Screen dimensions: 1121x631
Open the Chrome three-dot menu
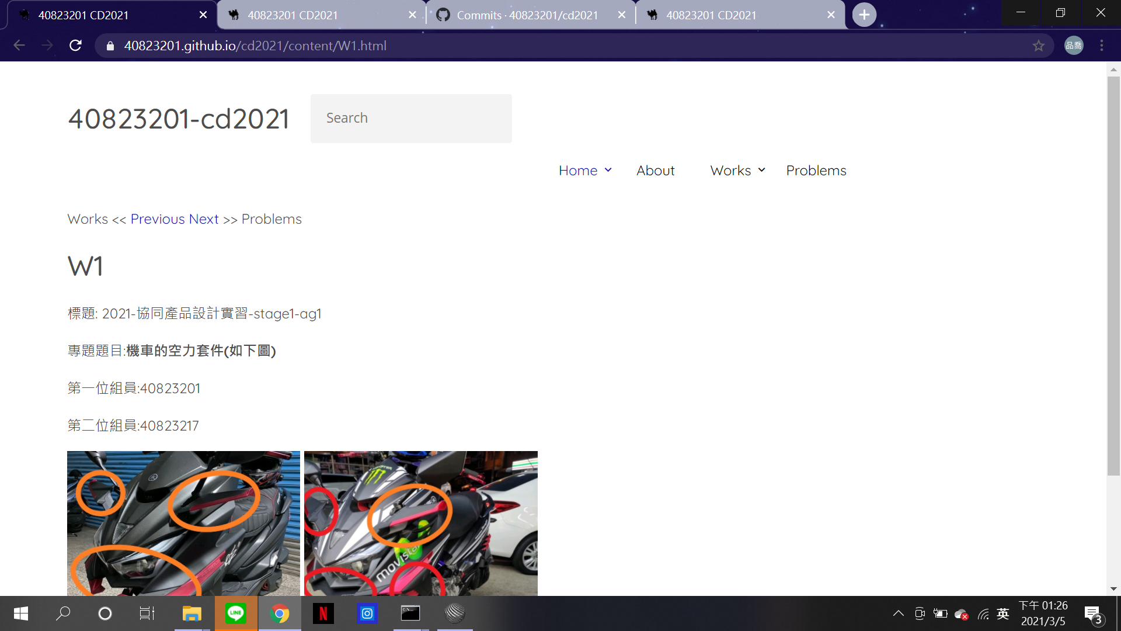coord(1102,46)
